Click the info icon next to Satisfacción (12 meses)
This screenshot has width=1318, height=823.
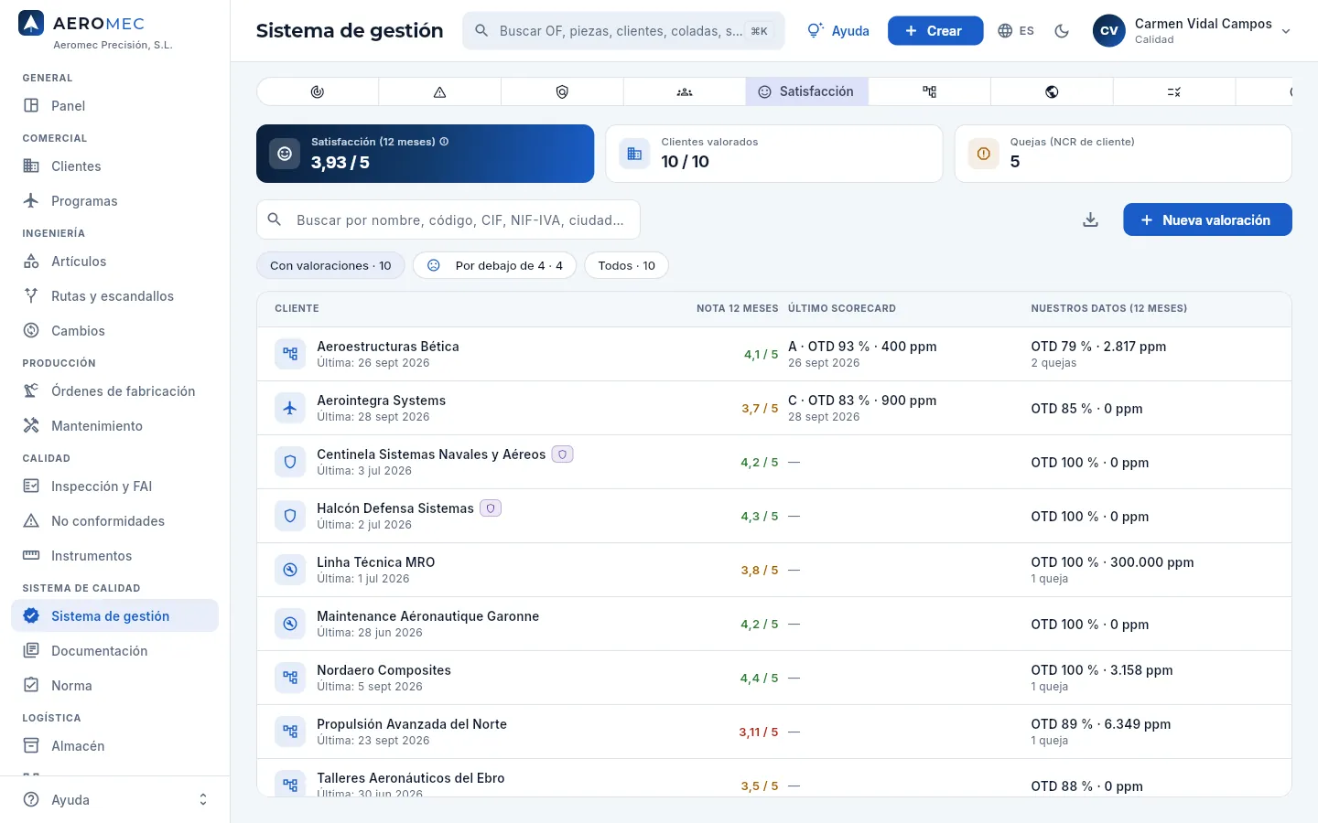point(444,142)
